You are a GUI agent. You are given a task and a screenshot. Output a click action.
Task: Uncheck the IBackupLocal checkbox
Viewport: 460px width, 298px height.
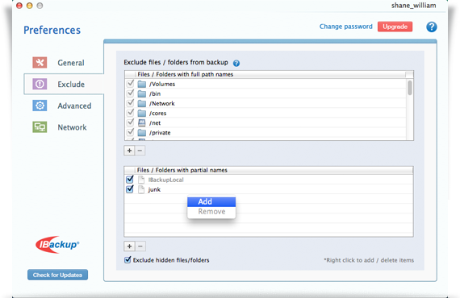pos(130,179)
